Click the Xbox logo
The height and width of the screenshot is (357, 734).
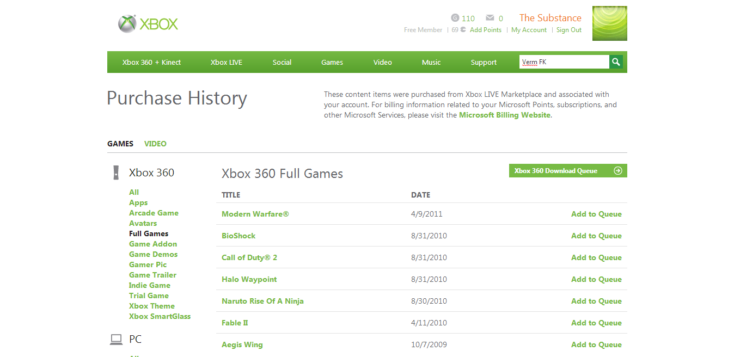(x=148, y=24)
